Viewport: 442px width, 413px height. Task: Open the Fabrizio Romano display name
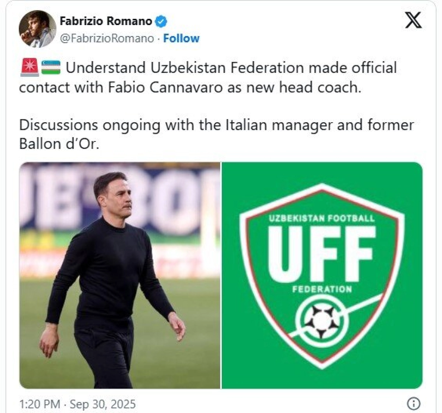[x=106, y=21]
